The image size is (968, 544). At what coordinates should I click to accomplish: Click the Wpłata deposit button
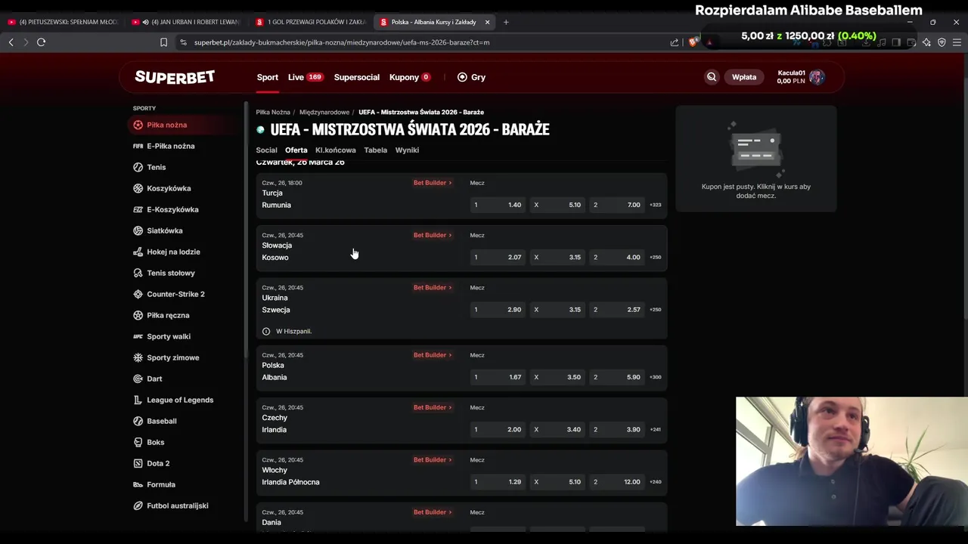click(743, 77)
